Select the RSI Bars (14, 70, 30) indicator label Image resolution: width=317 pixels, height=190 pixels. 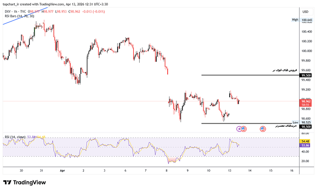[19, 16]
